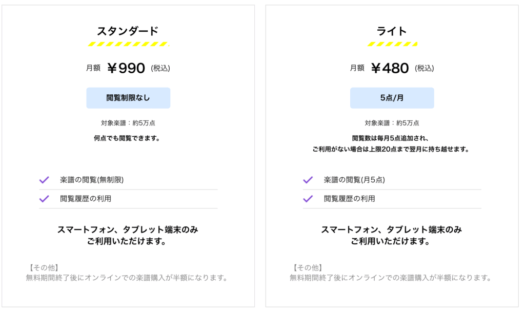Click the ¥480 monthly price

[x=390, y=68]
